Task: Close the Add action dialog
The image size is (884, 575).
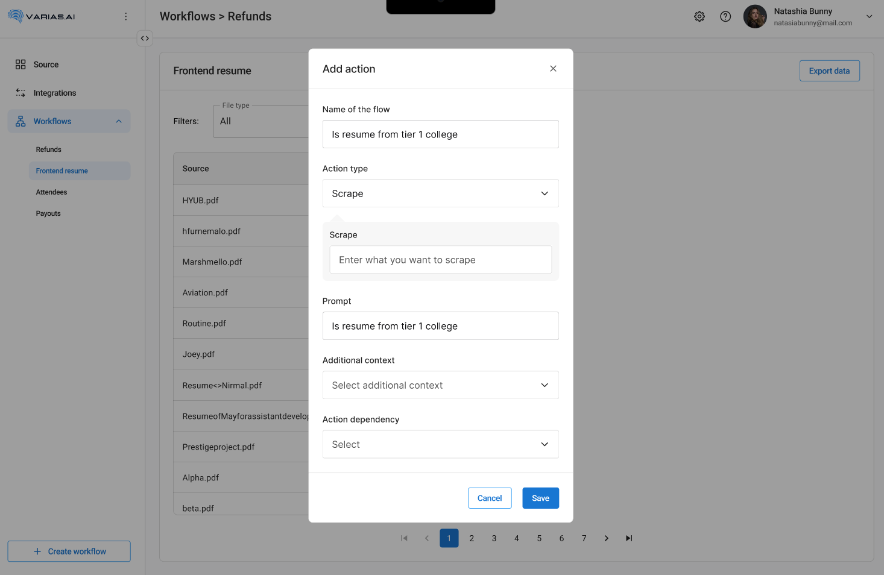Action: (553, 69)
